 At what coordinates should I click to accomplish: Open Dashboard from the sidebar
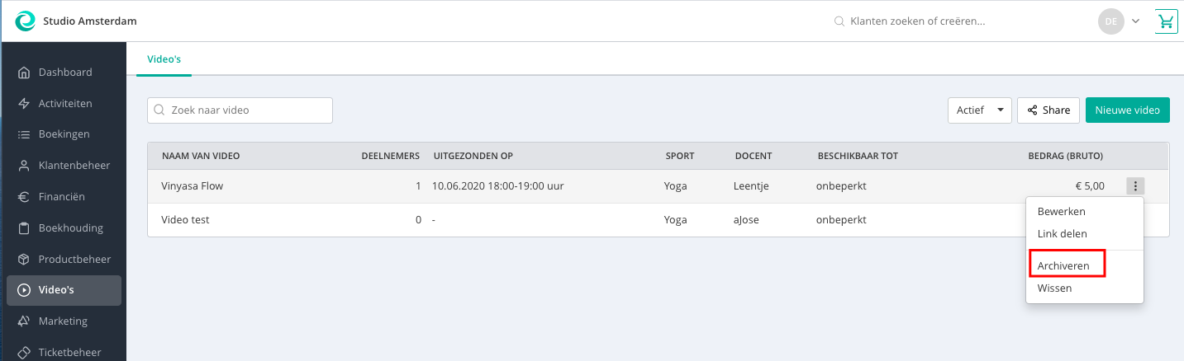point(64,73)
